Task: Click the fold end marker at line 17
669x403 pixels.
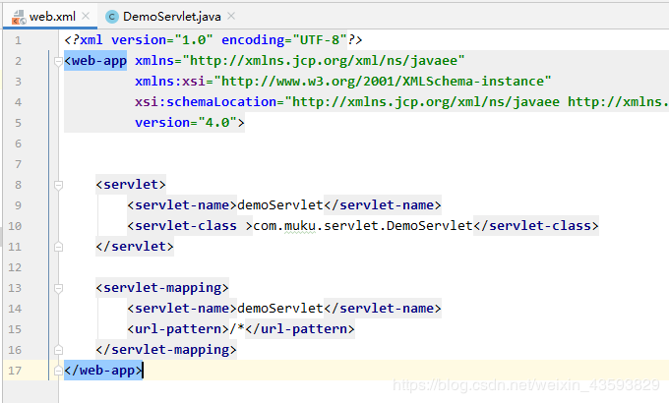Action: [58, 371]
